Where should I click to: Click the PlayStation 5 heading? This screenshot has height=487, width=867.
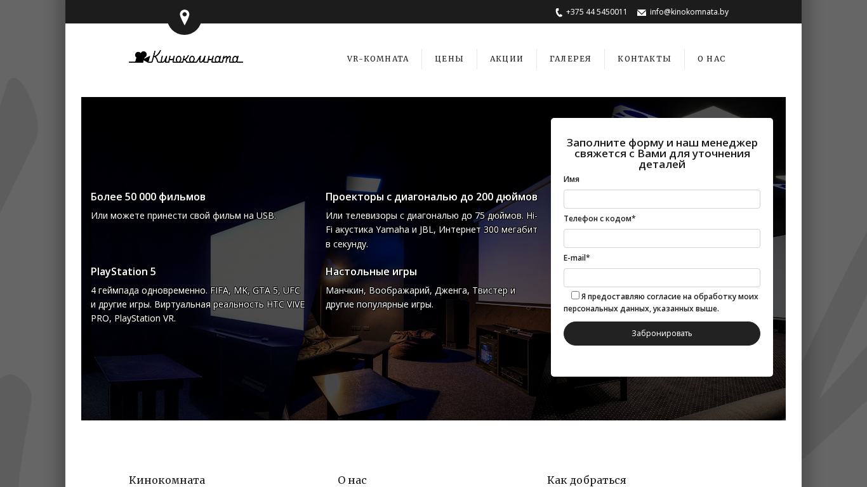123,271
